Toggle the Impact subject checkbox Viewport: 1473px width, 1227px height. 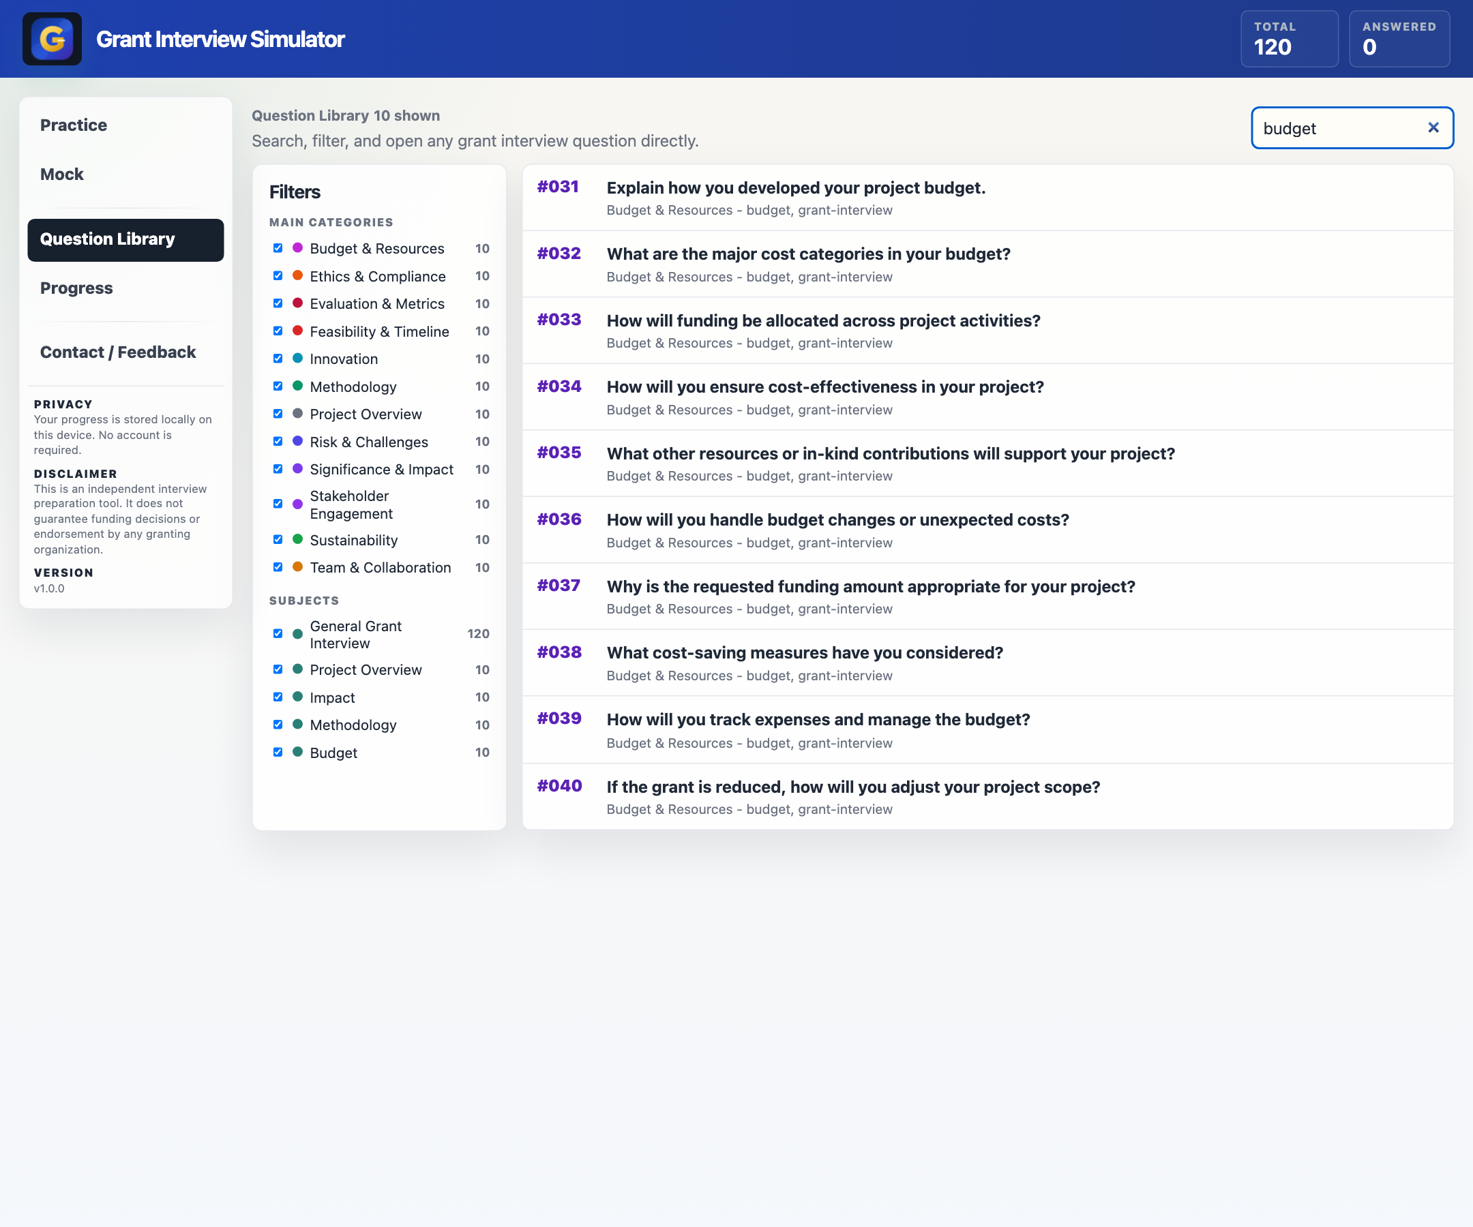278,697
